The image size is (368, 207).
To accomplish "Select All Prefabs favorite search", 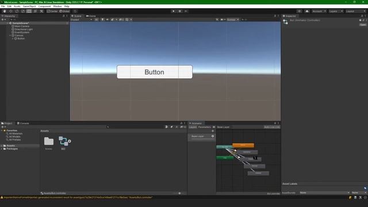I will point(15,140).
